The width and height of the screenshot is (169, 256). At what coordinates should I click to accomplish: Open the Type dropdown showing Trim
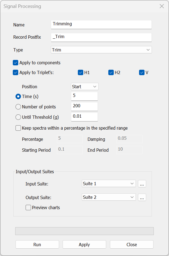tap(101, 50)
